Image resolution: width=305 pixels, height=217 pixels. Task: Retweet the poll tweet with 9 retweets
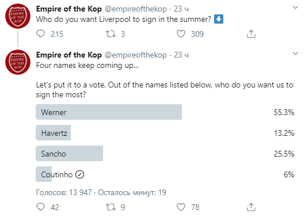pyautogui.click(x=110, y=207)
